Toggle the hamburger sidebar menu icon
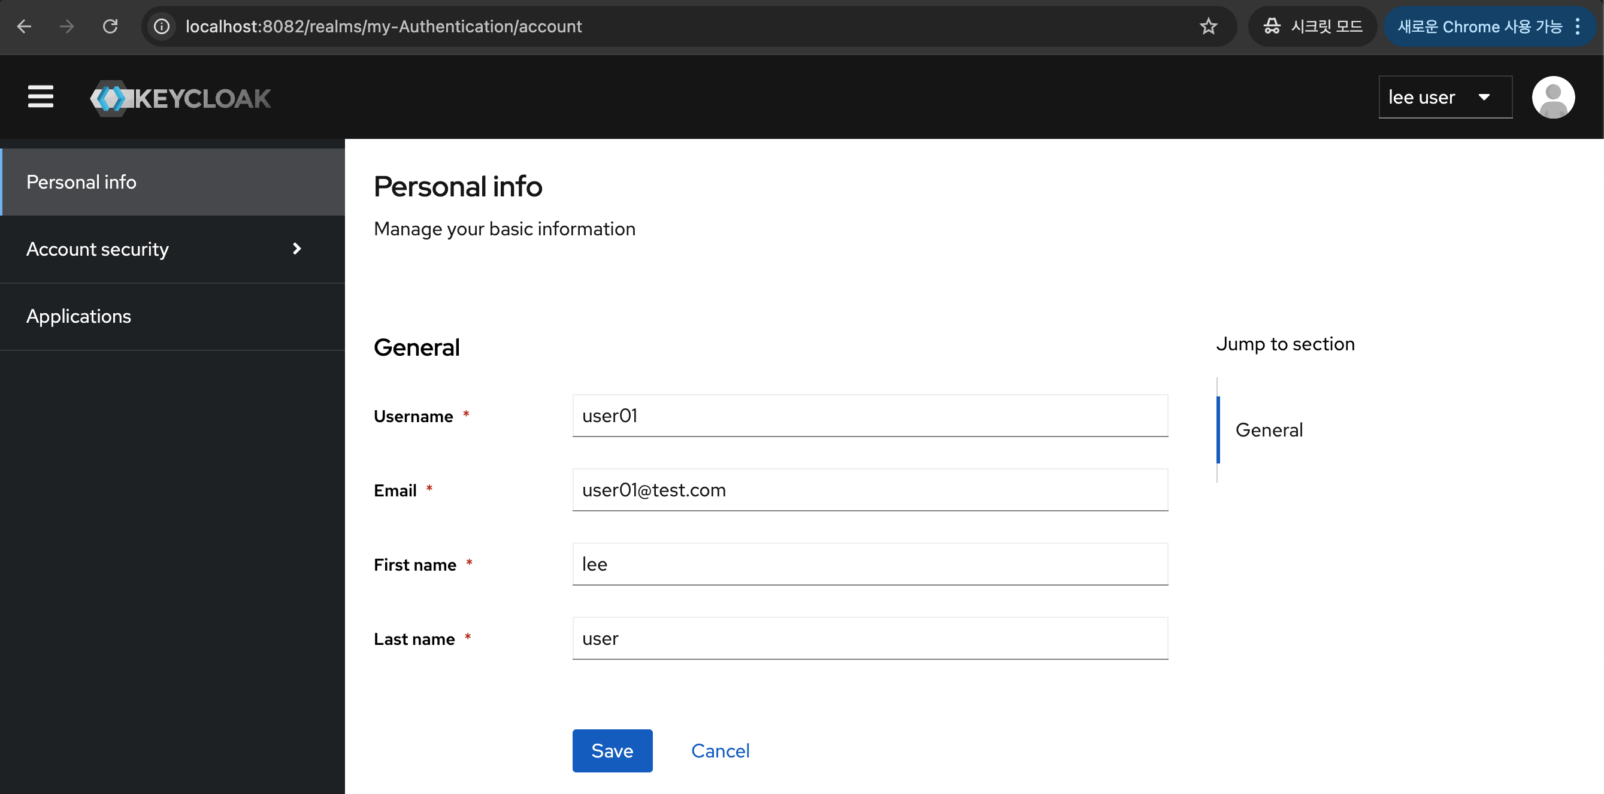The height and width of the screenshot is (794, 1604). point(41,97)
